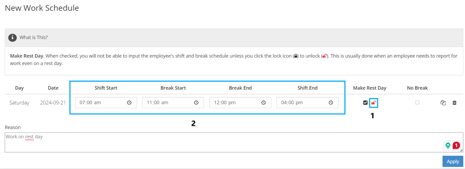
Task: Click the Shift Start 07:00 am field
Action: (106, 103)
